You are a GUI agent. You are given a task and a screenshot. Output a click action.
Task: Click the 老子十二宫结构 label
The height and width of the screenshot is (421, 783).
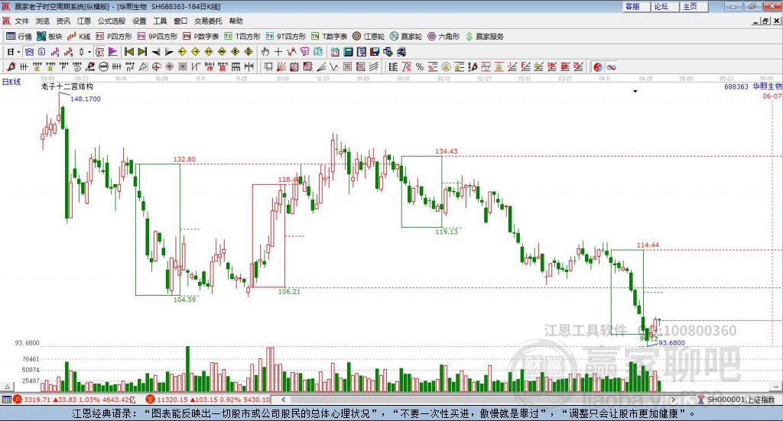pos(67,86)
